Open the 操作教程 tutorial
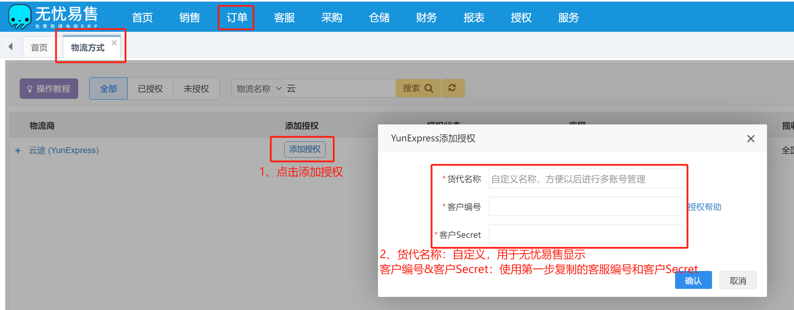This screenshot has height=310, width=794. 49,89
